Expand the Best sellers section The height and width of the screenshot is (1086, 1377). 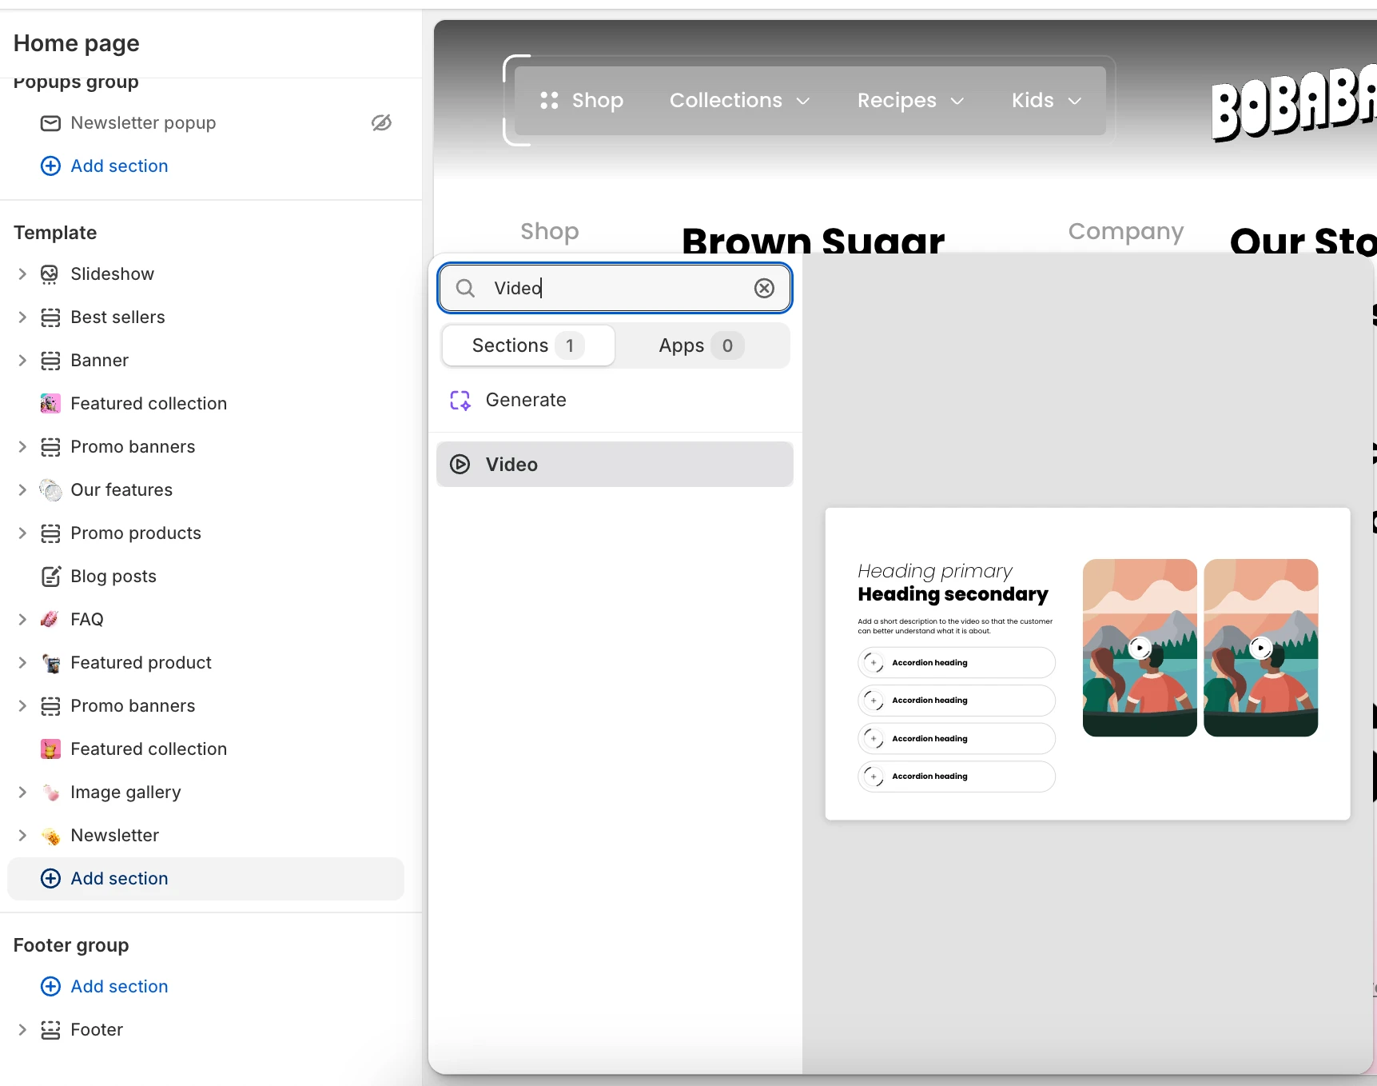[x=22, y=317]
